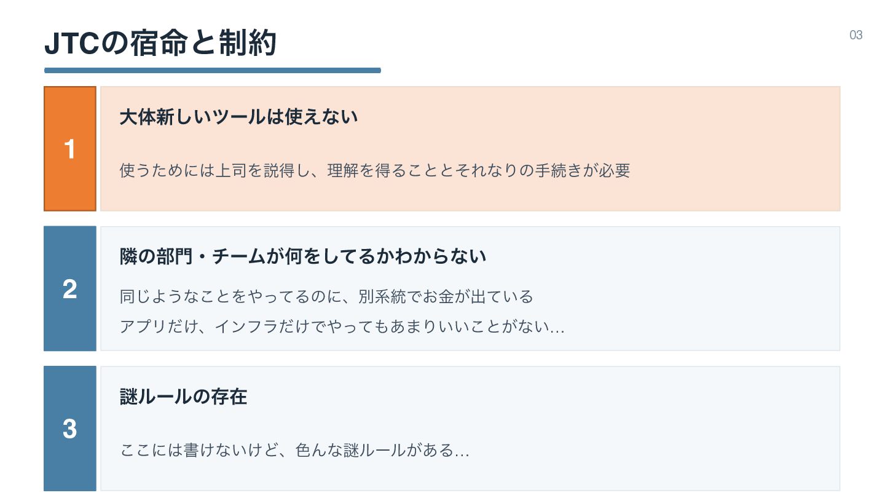Screen dimensions: 885x498
Task: Click the blue number 3 badge
Action: coord(70,429)
